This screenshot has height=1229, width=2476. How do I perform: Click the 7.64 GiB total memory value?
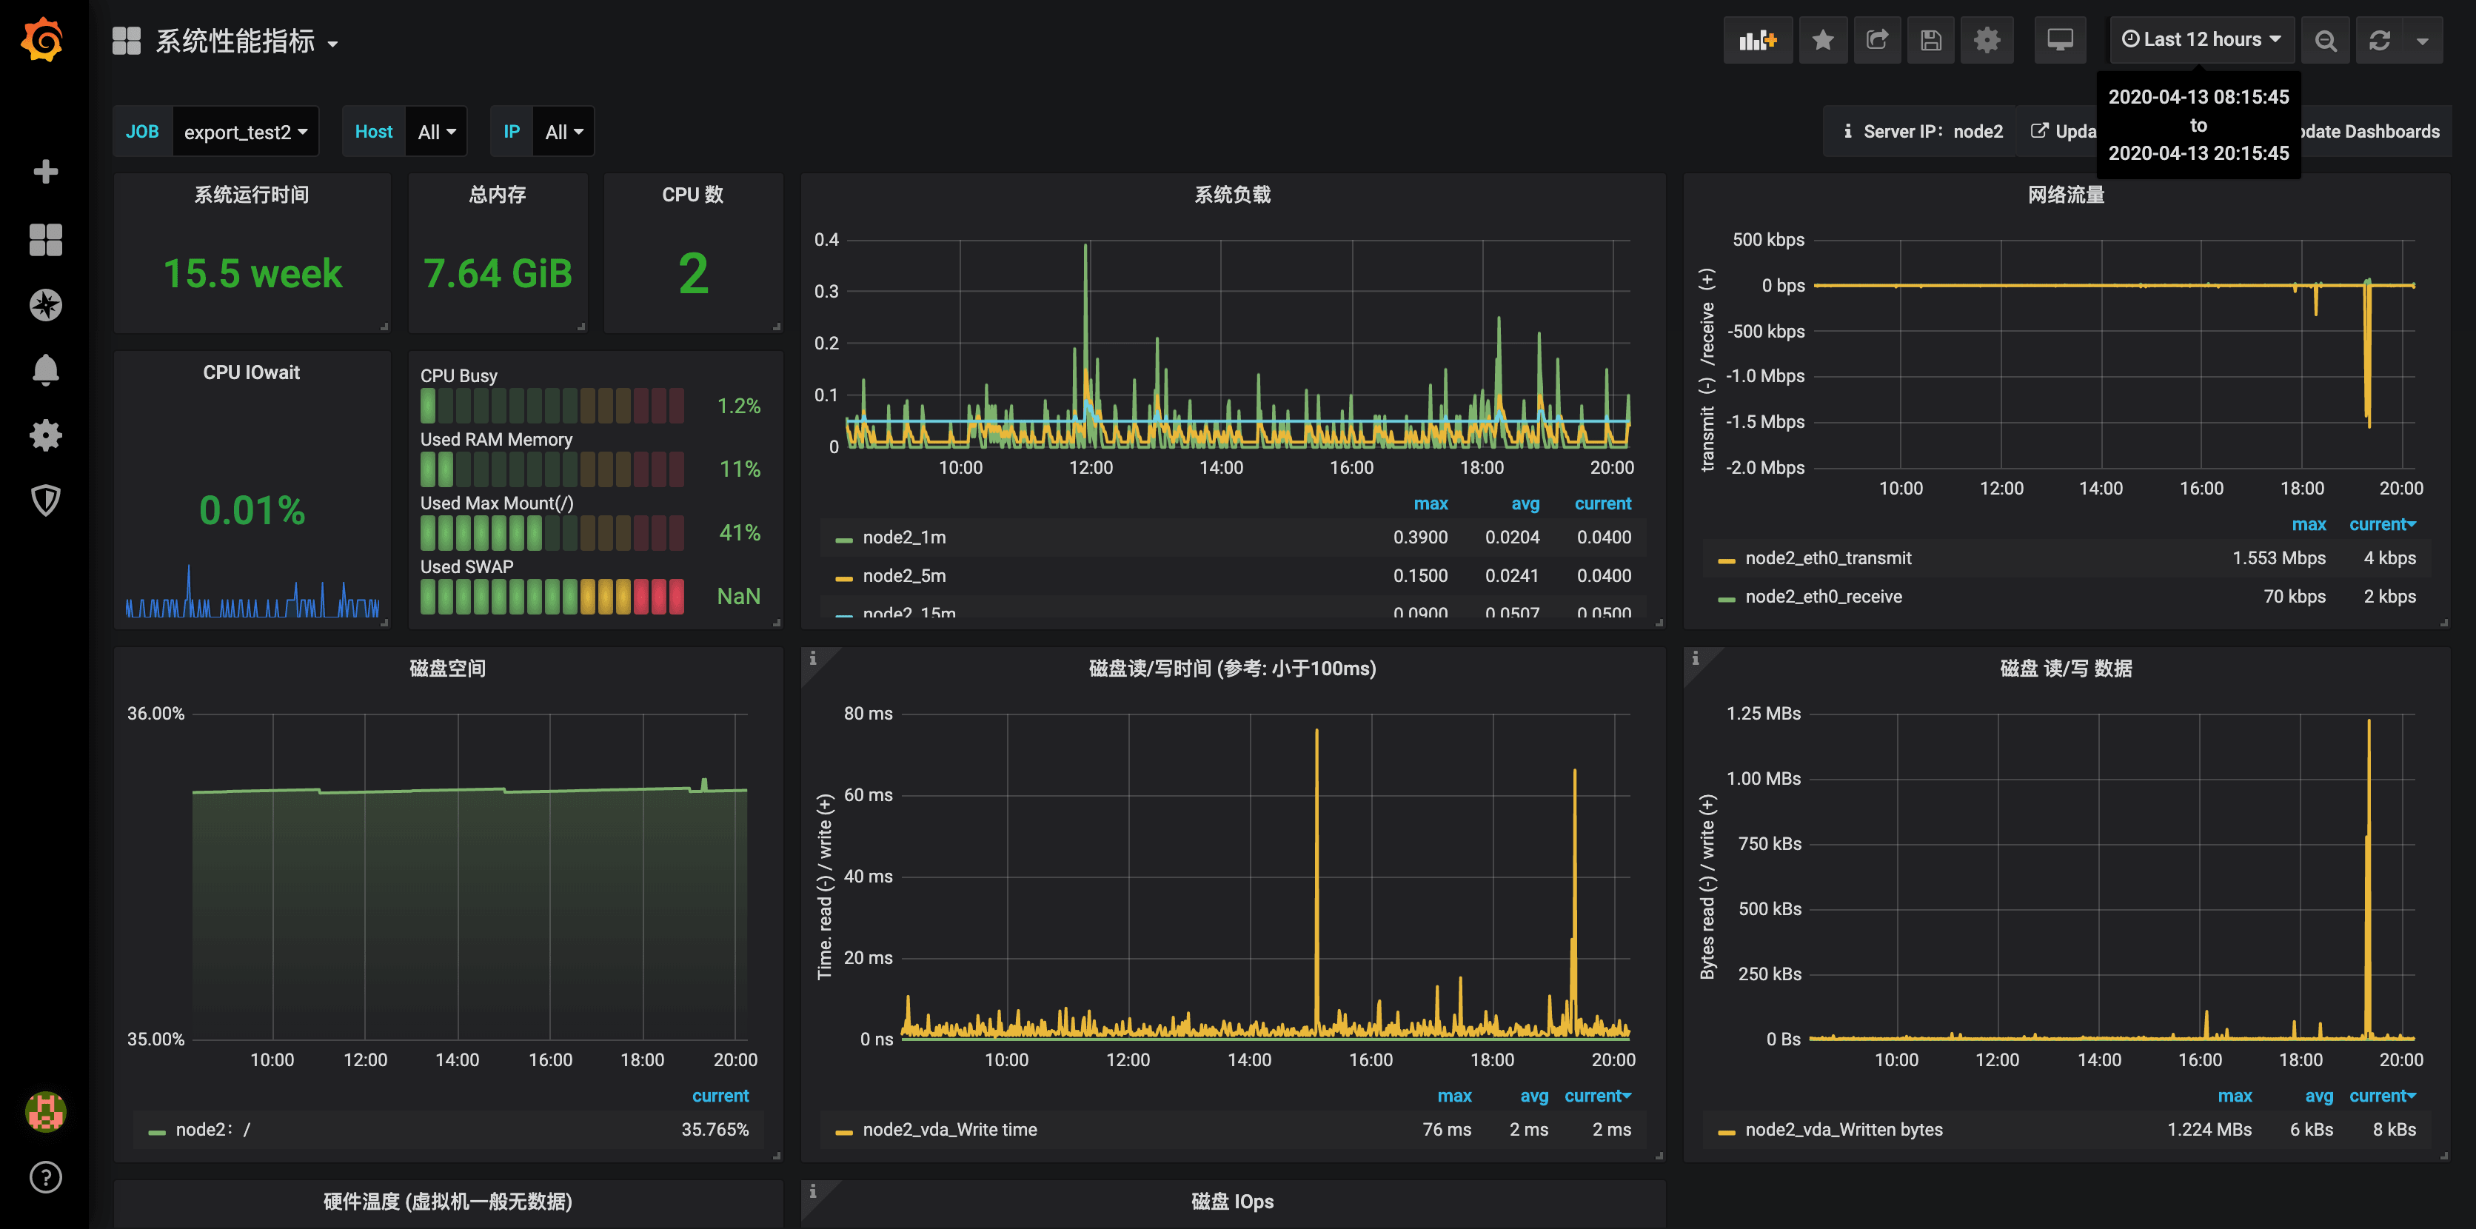click(498, 274)
